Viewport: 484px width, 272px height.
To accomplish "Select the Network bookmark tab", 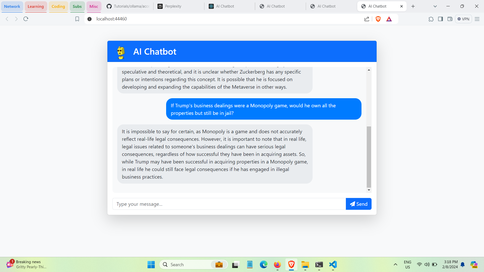I will click(x=12, y=6).
